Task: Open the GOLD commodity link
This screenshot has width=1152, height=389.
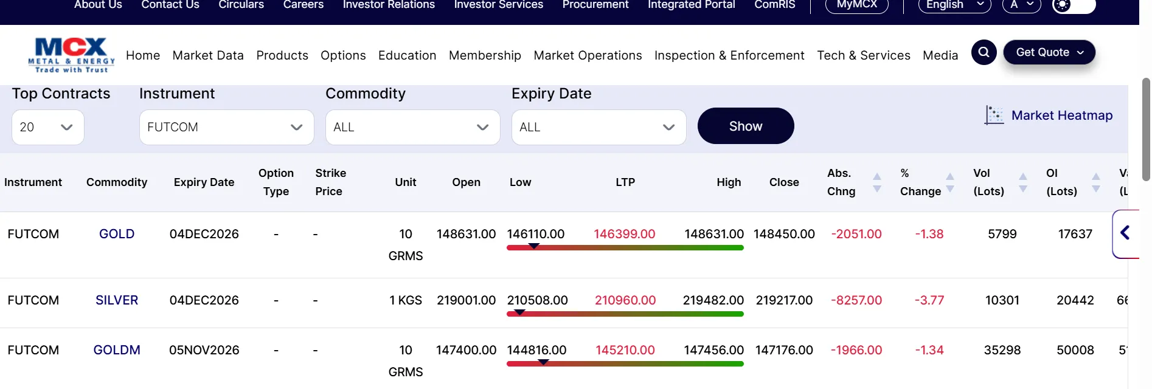Action: coord(117,234)
